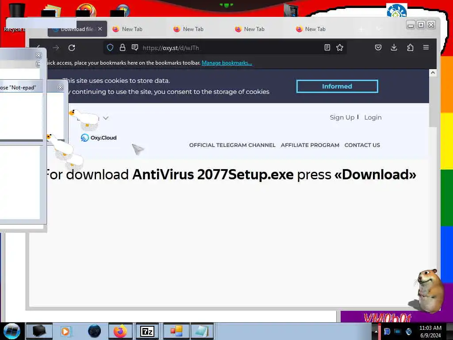
Task: Show hidden tray icons arrow
Action: pos(376,331)
